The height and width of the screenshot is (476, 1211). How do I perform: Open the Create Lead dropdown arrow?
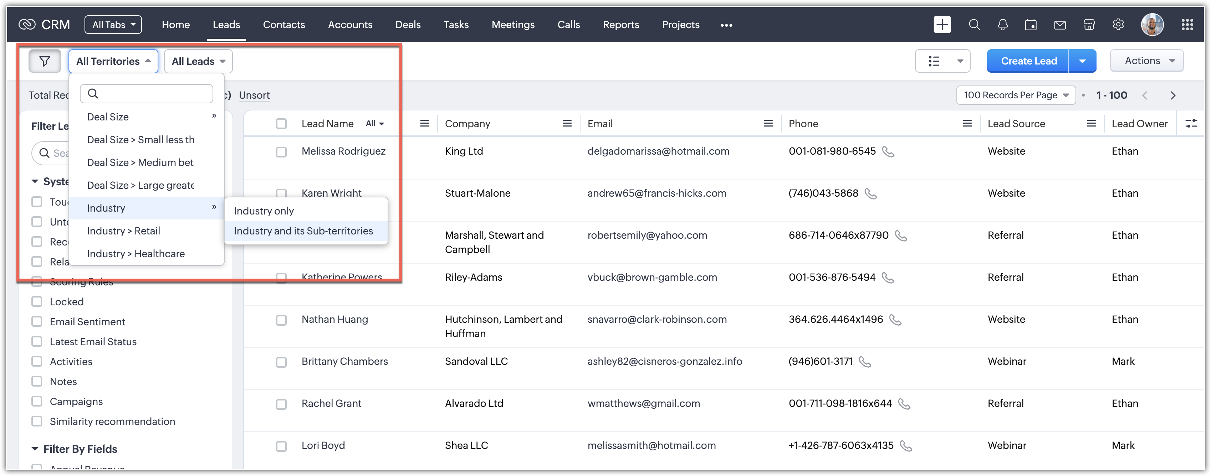point(1082,61)
